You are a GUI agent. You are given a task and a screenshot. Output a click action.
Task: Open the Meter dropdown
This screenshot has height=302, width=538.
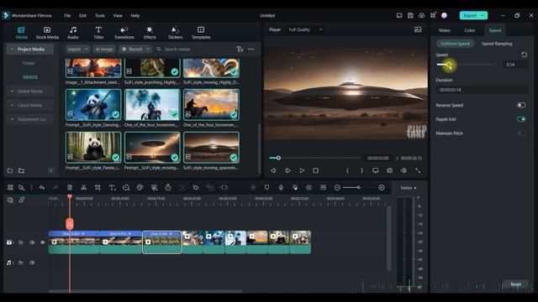(x=409, y=188)
